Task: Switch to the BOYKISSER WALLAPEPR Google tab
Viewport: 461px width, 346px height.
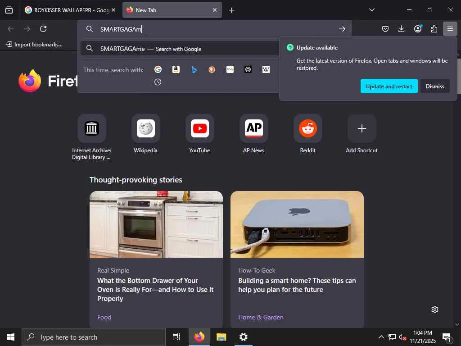Action: point(67,10)
